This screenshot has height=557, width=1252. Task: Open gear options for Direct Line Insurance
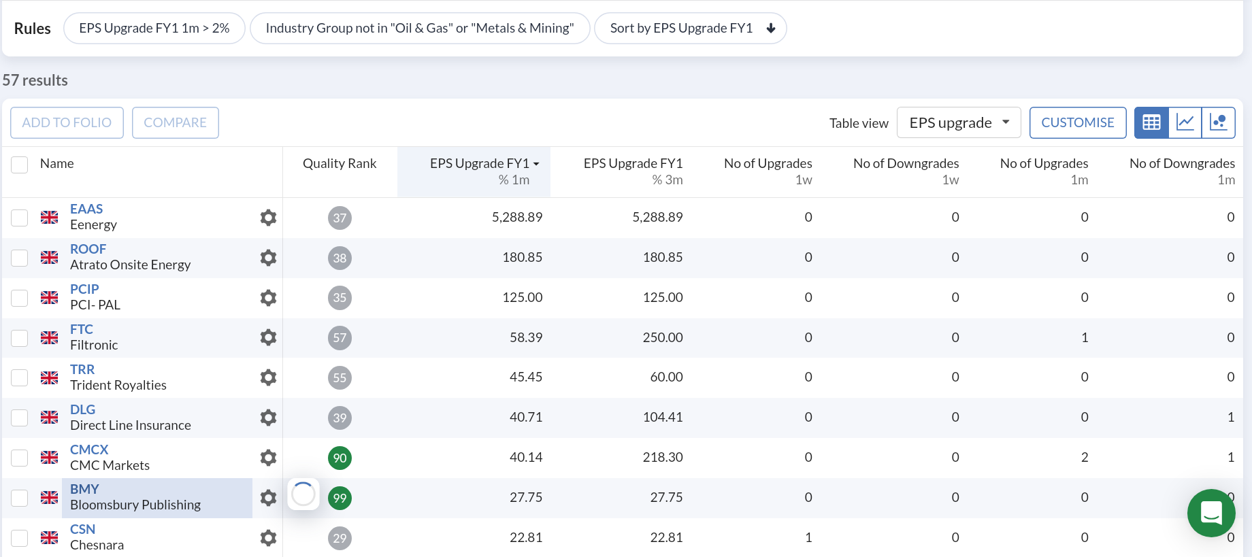(x=268, y=418)
